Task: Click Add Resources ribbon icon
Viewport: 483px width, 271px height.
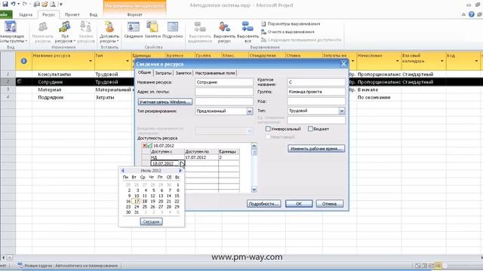Action: tap(109, 27)
